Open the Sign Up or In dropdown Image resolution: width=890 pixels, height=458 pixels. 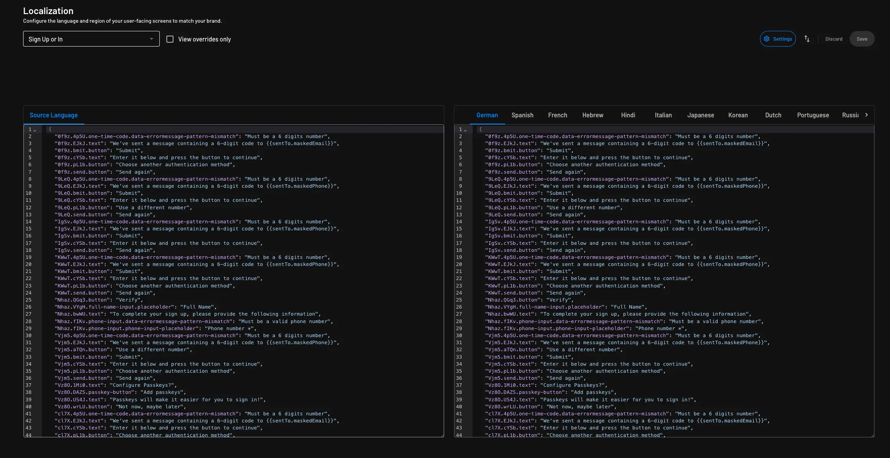point(91,39)
